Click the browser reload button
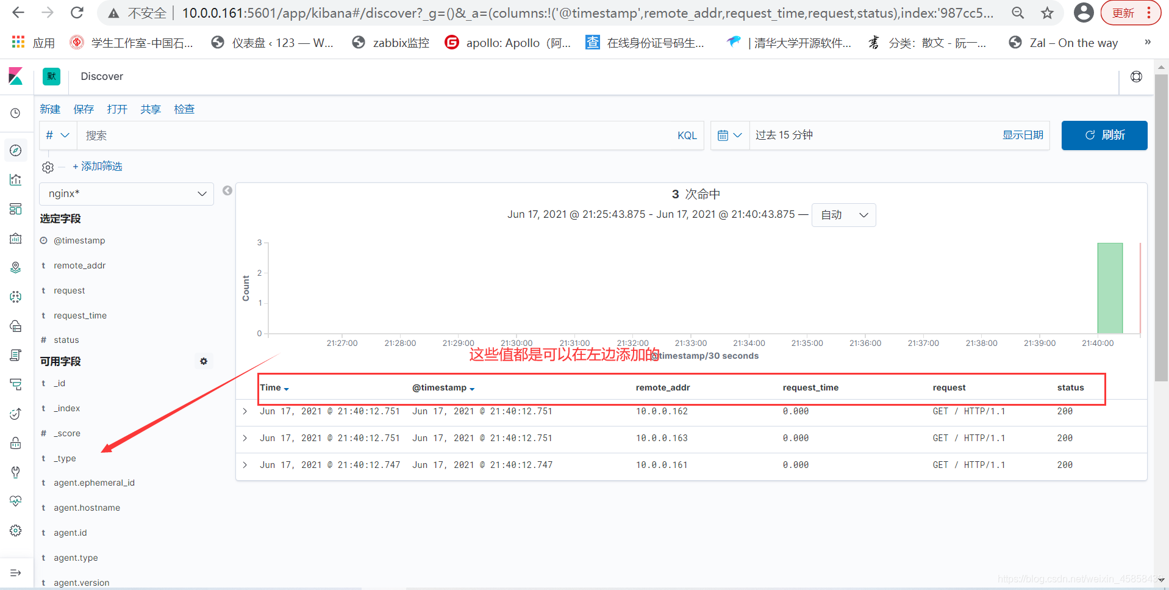The image size is (1169, 590). (x=77, y=13)
